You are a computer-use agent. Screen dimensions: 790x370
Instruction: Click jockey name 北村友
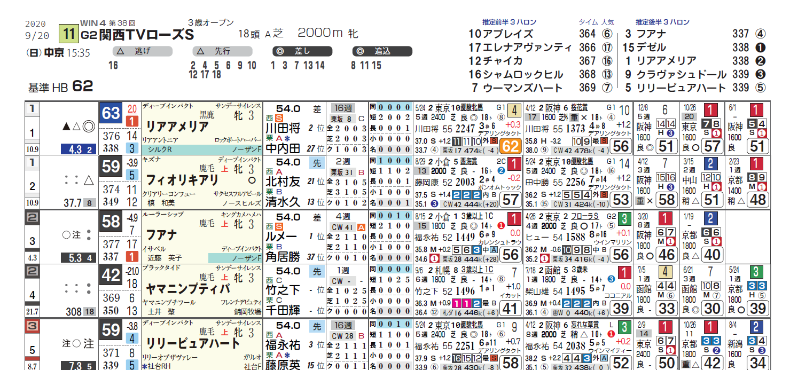tap(283, 182)
